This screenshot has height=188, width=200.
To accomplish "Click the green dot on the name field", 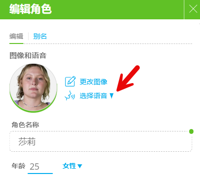I will click(191, 131).
